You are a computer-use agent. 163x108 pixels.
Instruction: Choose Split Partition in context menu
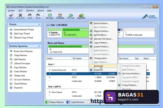[x=103, y=35]
